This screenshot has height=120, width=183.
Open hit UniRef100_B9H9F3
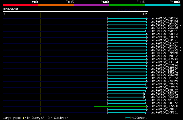click(164, 34)
